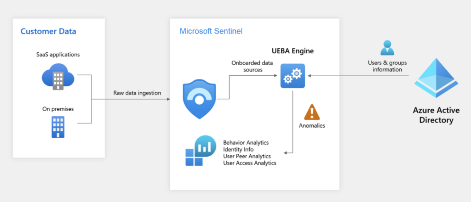Screen dimensions: 471x202
Task: Select the On premises building icon
Action: coord(58,127)
